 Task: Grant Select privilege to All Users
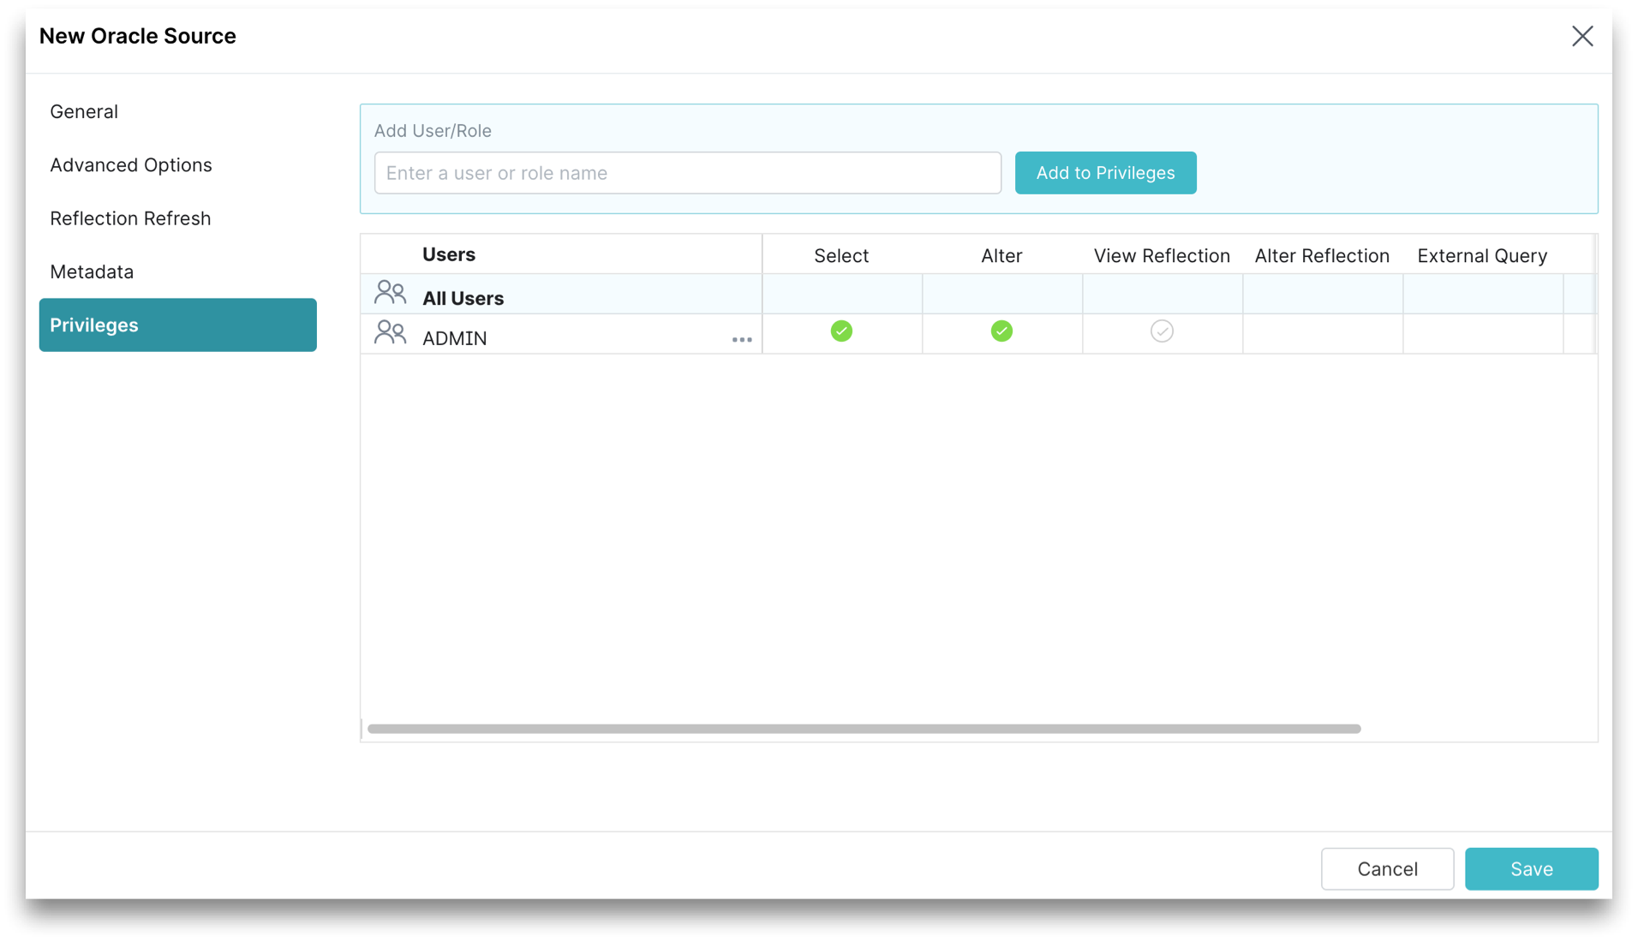click(841, 294)
